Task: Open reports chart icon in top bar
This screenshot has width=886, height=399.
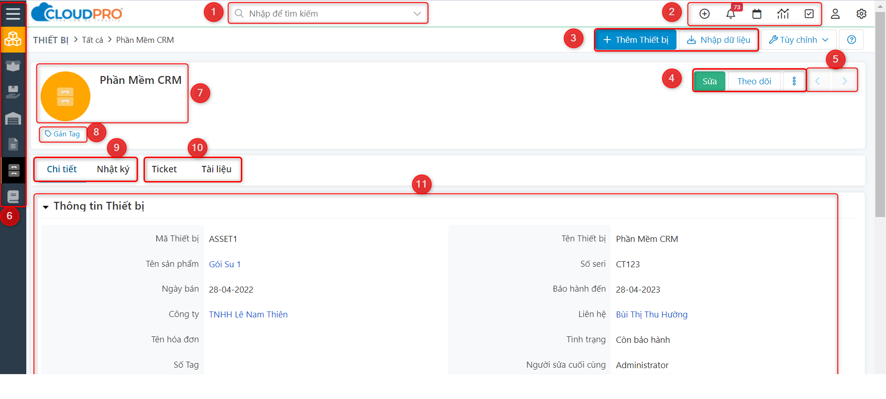Action: coord(783,14)
